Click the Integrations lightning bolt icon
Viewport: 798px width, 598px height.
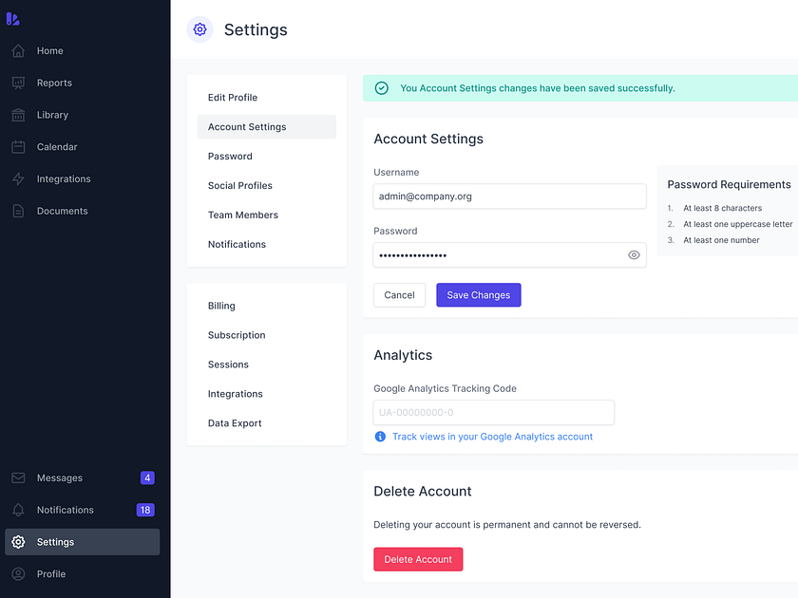[18, 179]
